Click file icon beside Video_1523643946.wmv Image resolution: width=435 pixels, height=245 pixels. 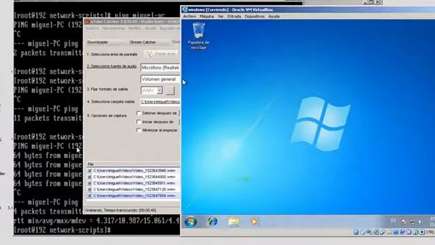click(90, 171)
